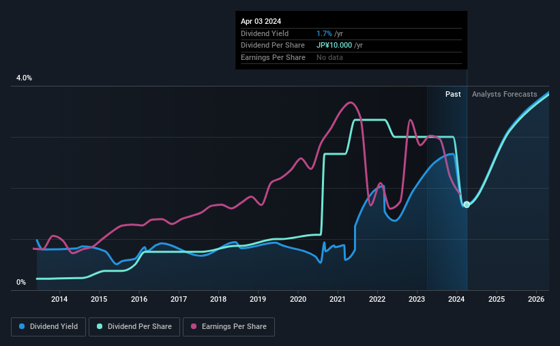The width and height of the screenshot is (560, 346).
Task: Click the 1.7% dividend yield value in tooltip
Action: (x=324, y=33)
